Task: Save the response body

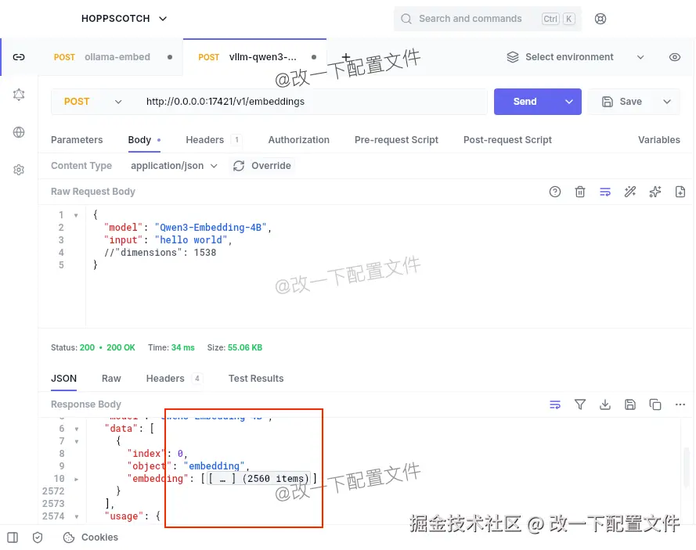Action: [630, 404]
